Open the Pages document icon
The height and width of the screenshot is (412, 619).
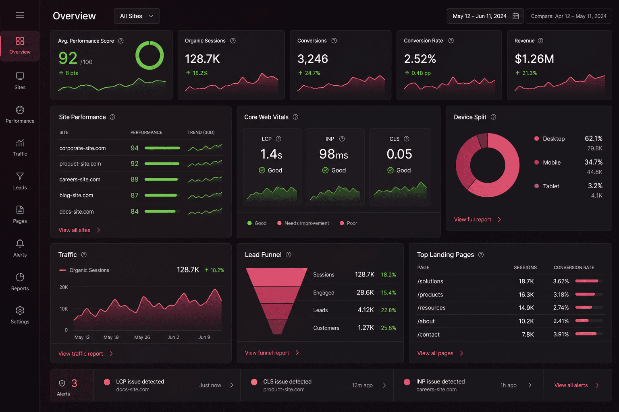coord(20,210)
